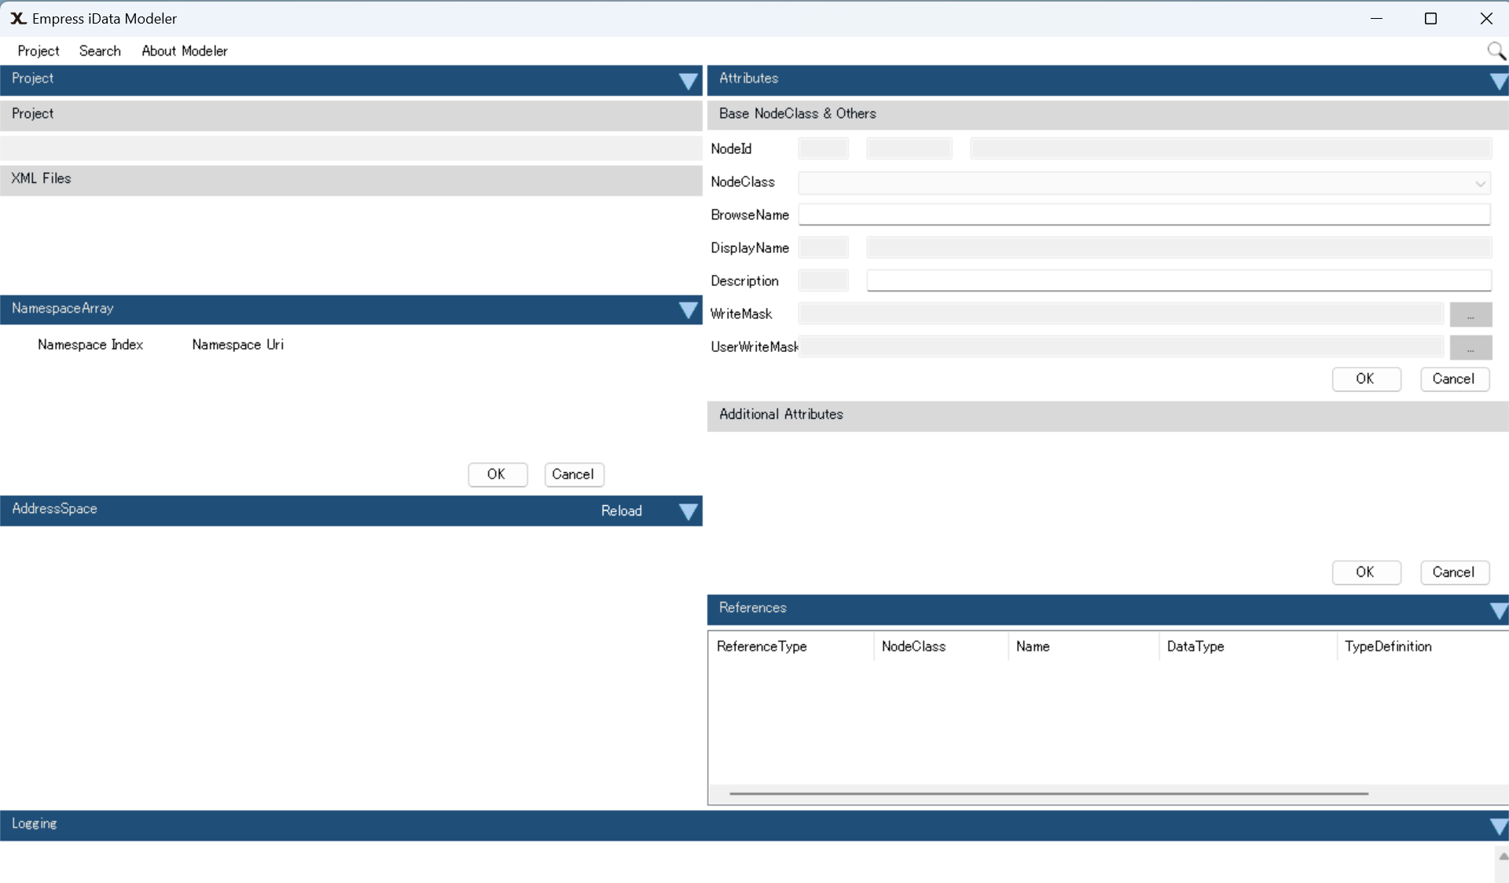Image resolution: width=1509 pixels, height=883 pixels.
Task: Click the DisplayName locale field
Action: pos(823,247)
